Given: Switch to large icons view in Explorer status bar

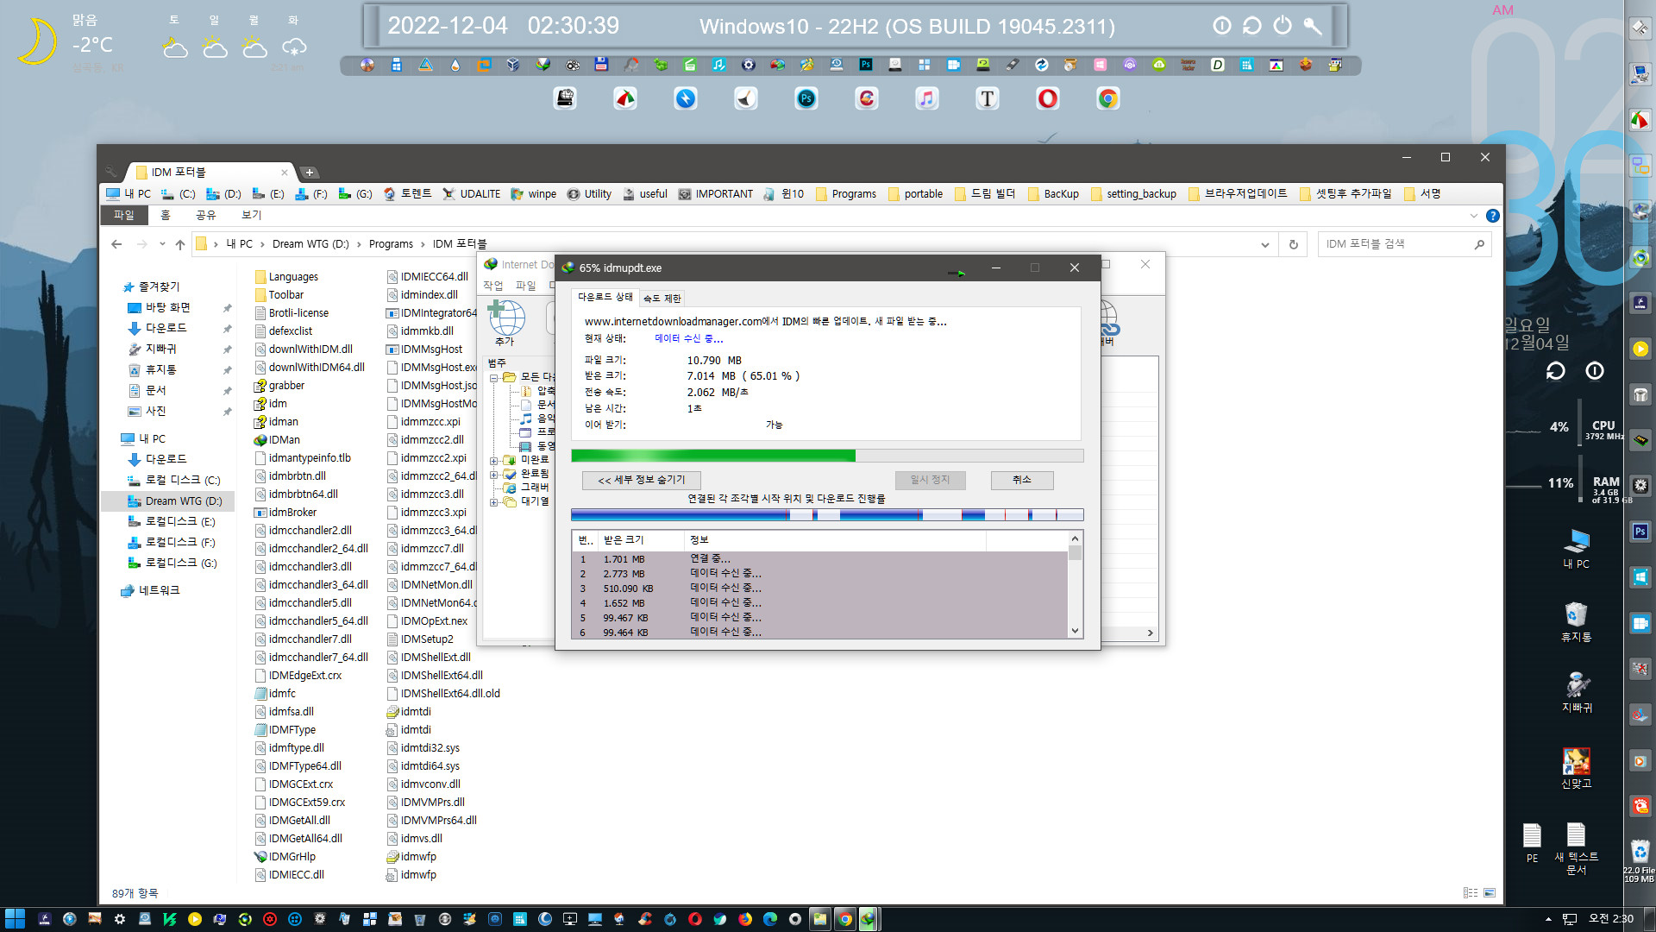Looking at the screenshot, I should click(x=1490, y=893).
